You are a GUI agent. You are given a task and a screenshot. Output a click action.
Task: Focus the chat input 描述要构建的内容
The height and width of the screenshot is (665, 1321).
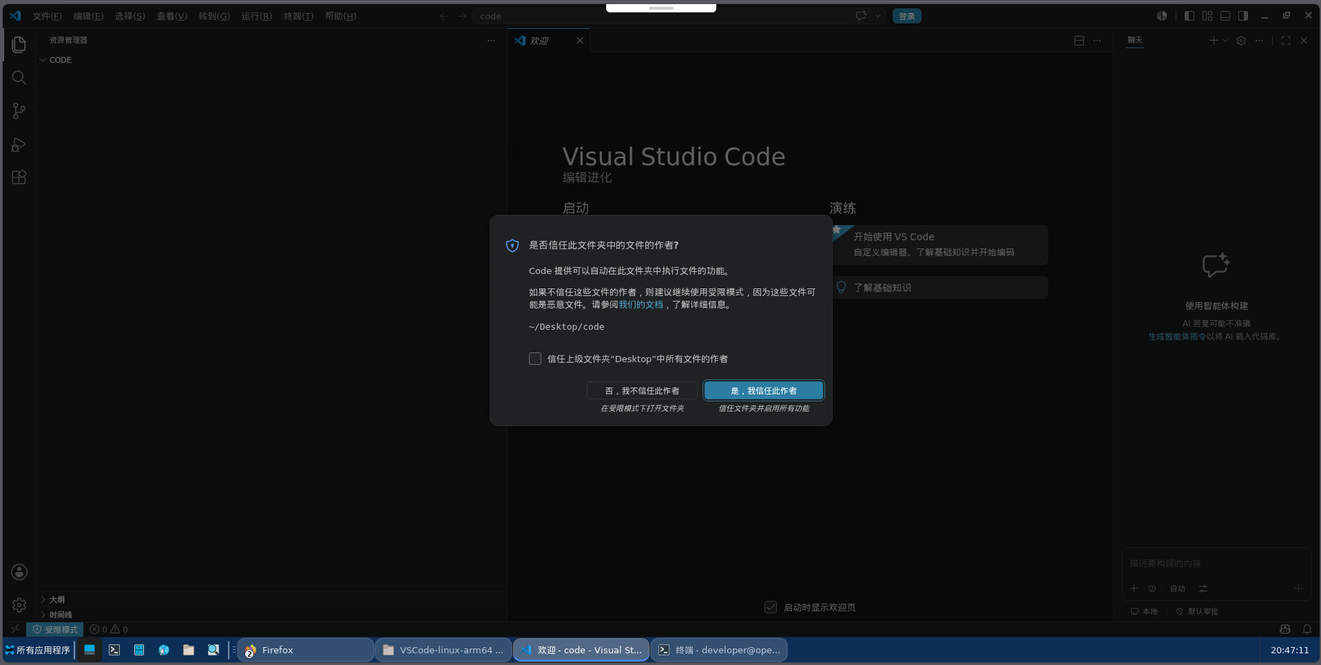pos(1216,563)
